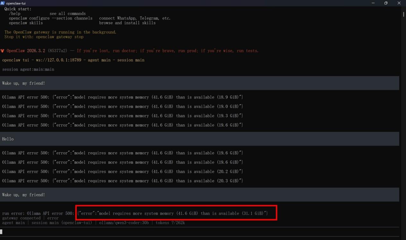
Task: Maximize or restore the terminal window
Action: (x=386, y=3)
